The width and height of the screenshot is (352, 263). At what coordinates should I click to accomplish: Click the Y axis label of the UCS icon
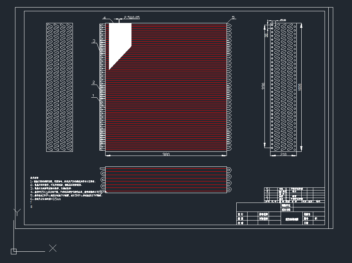click(x=17, y=212)
